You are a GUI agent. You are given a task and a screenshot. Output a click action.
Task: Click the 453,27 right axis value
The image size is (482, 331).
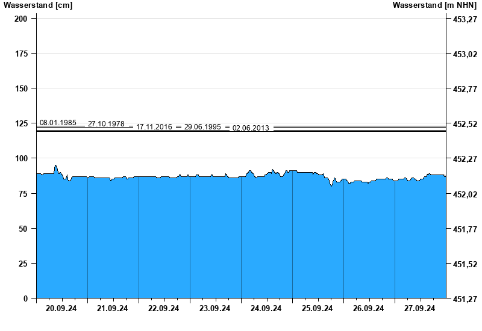(464, 20)
